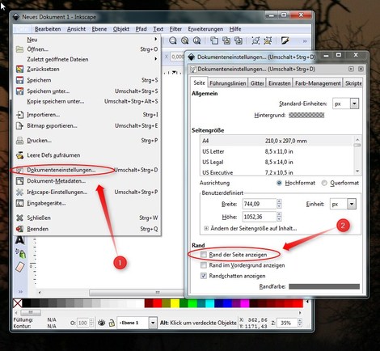Click the Höhe height input field
Image resolution: width=380 pixels, height=351 pixels.
point(260,217)
